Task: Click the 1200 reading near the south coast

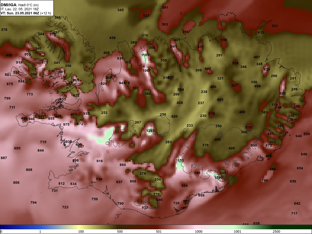Action: click(218, 178)
